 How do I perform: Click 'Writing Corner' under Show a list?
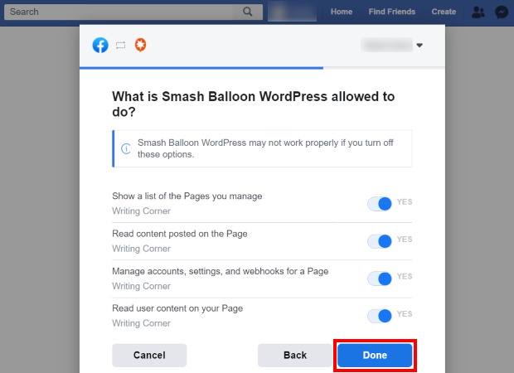click(x=141, y=211)
